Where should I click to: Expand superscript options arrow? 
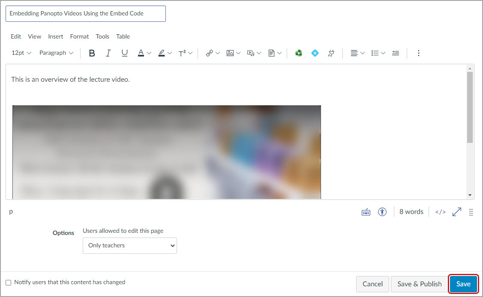click(190, 53)
